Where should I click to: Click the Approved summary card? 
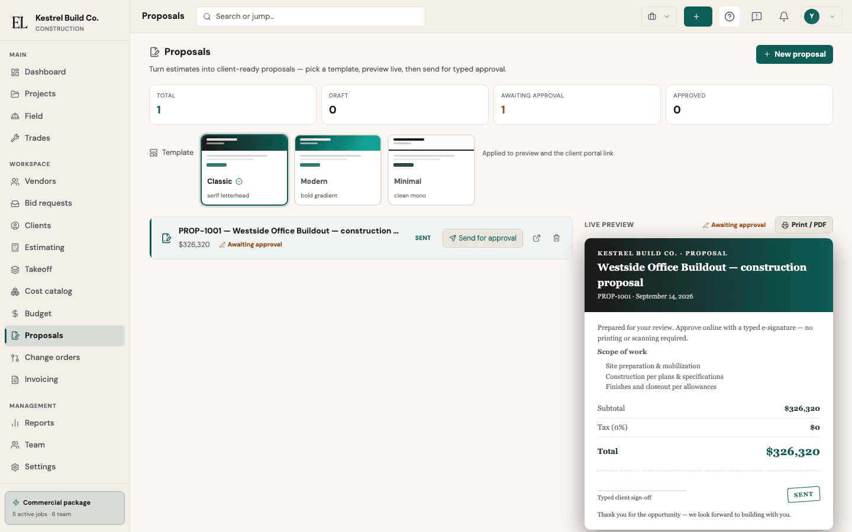749,105
